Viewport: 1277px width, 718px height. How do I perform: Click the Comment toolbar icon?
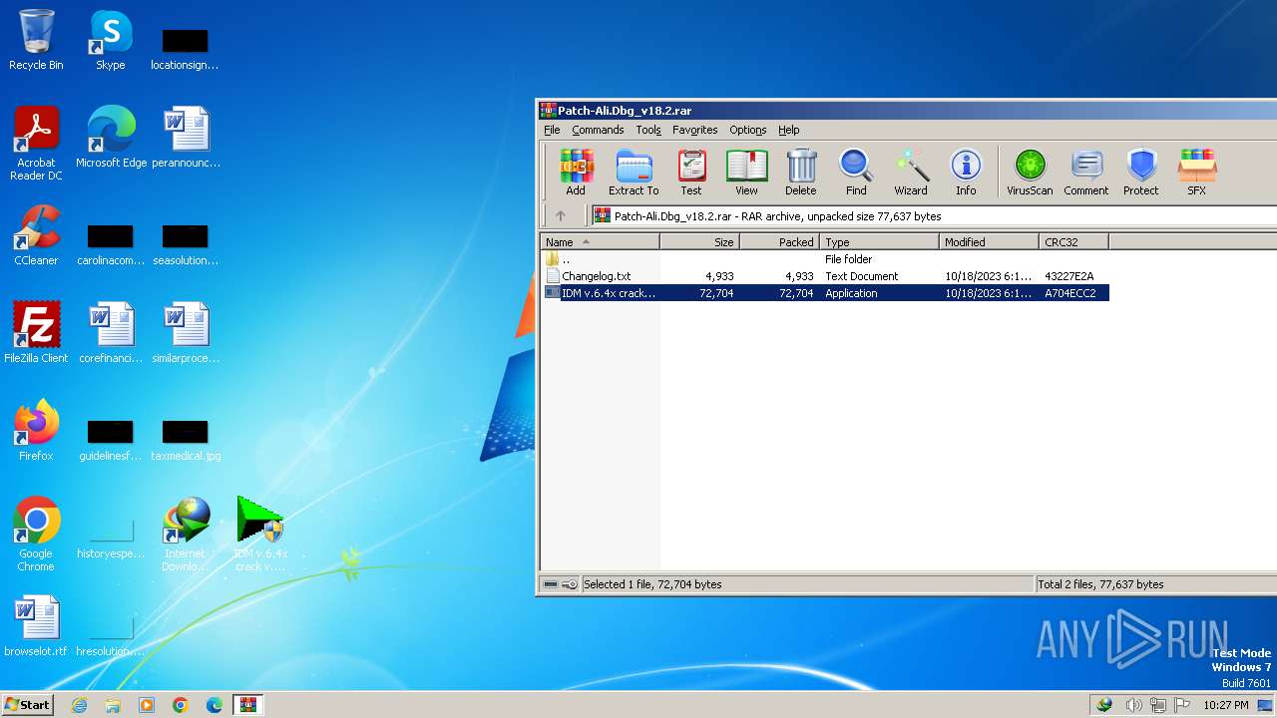[x=1085, y=173]
